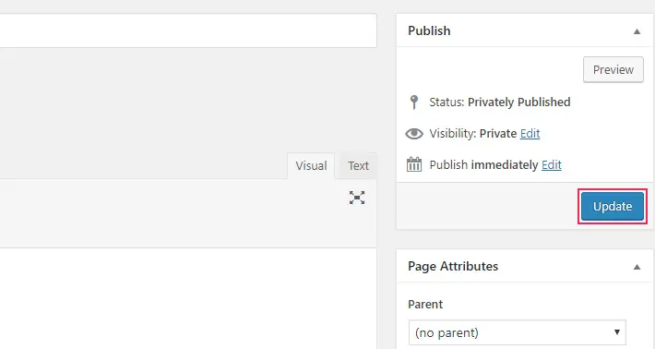Edit the Publish immediately schedule
Viewport: 655px width, 349px height.
tap(552, 164)
